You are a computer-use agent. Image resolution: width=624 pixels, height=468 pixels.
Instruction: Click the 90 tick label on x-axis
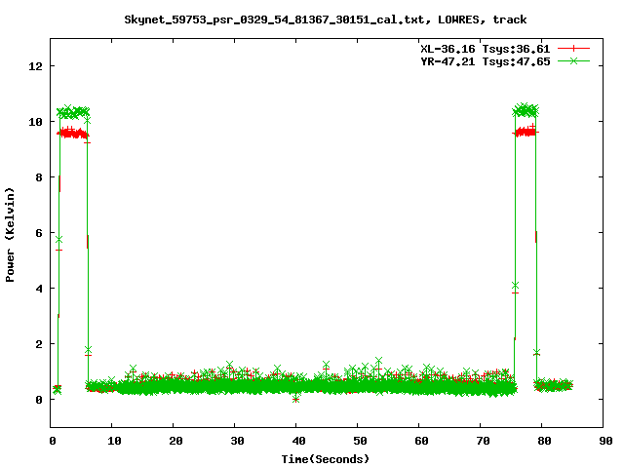[x=605, y=441]
